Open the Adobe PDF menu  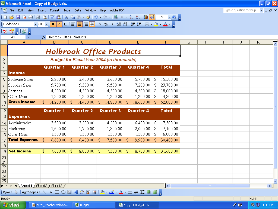click(x=117, y=10)
